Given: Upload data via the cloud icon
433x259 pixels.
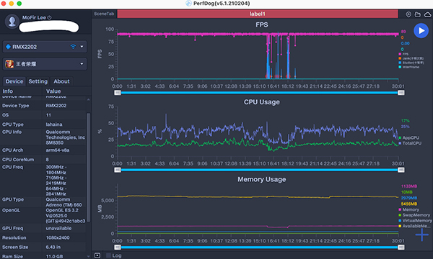Looking at the screenshot, I should 427,14.
